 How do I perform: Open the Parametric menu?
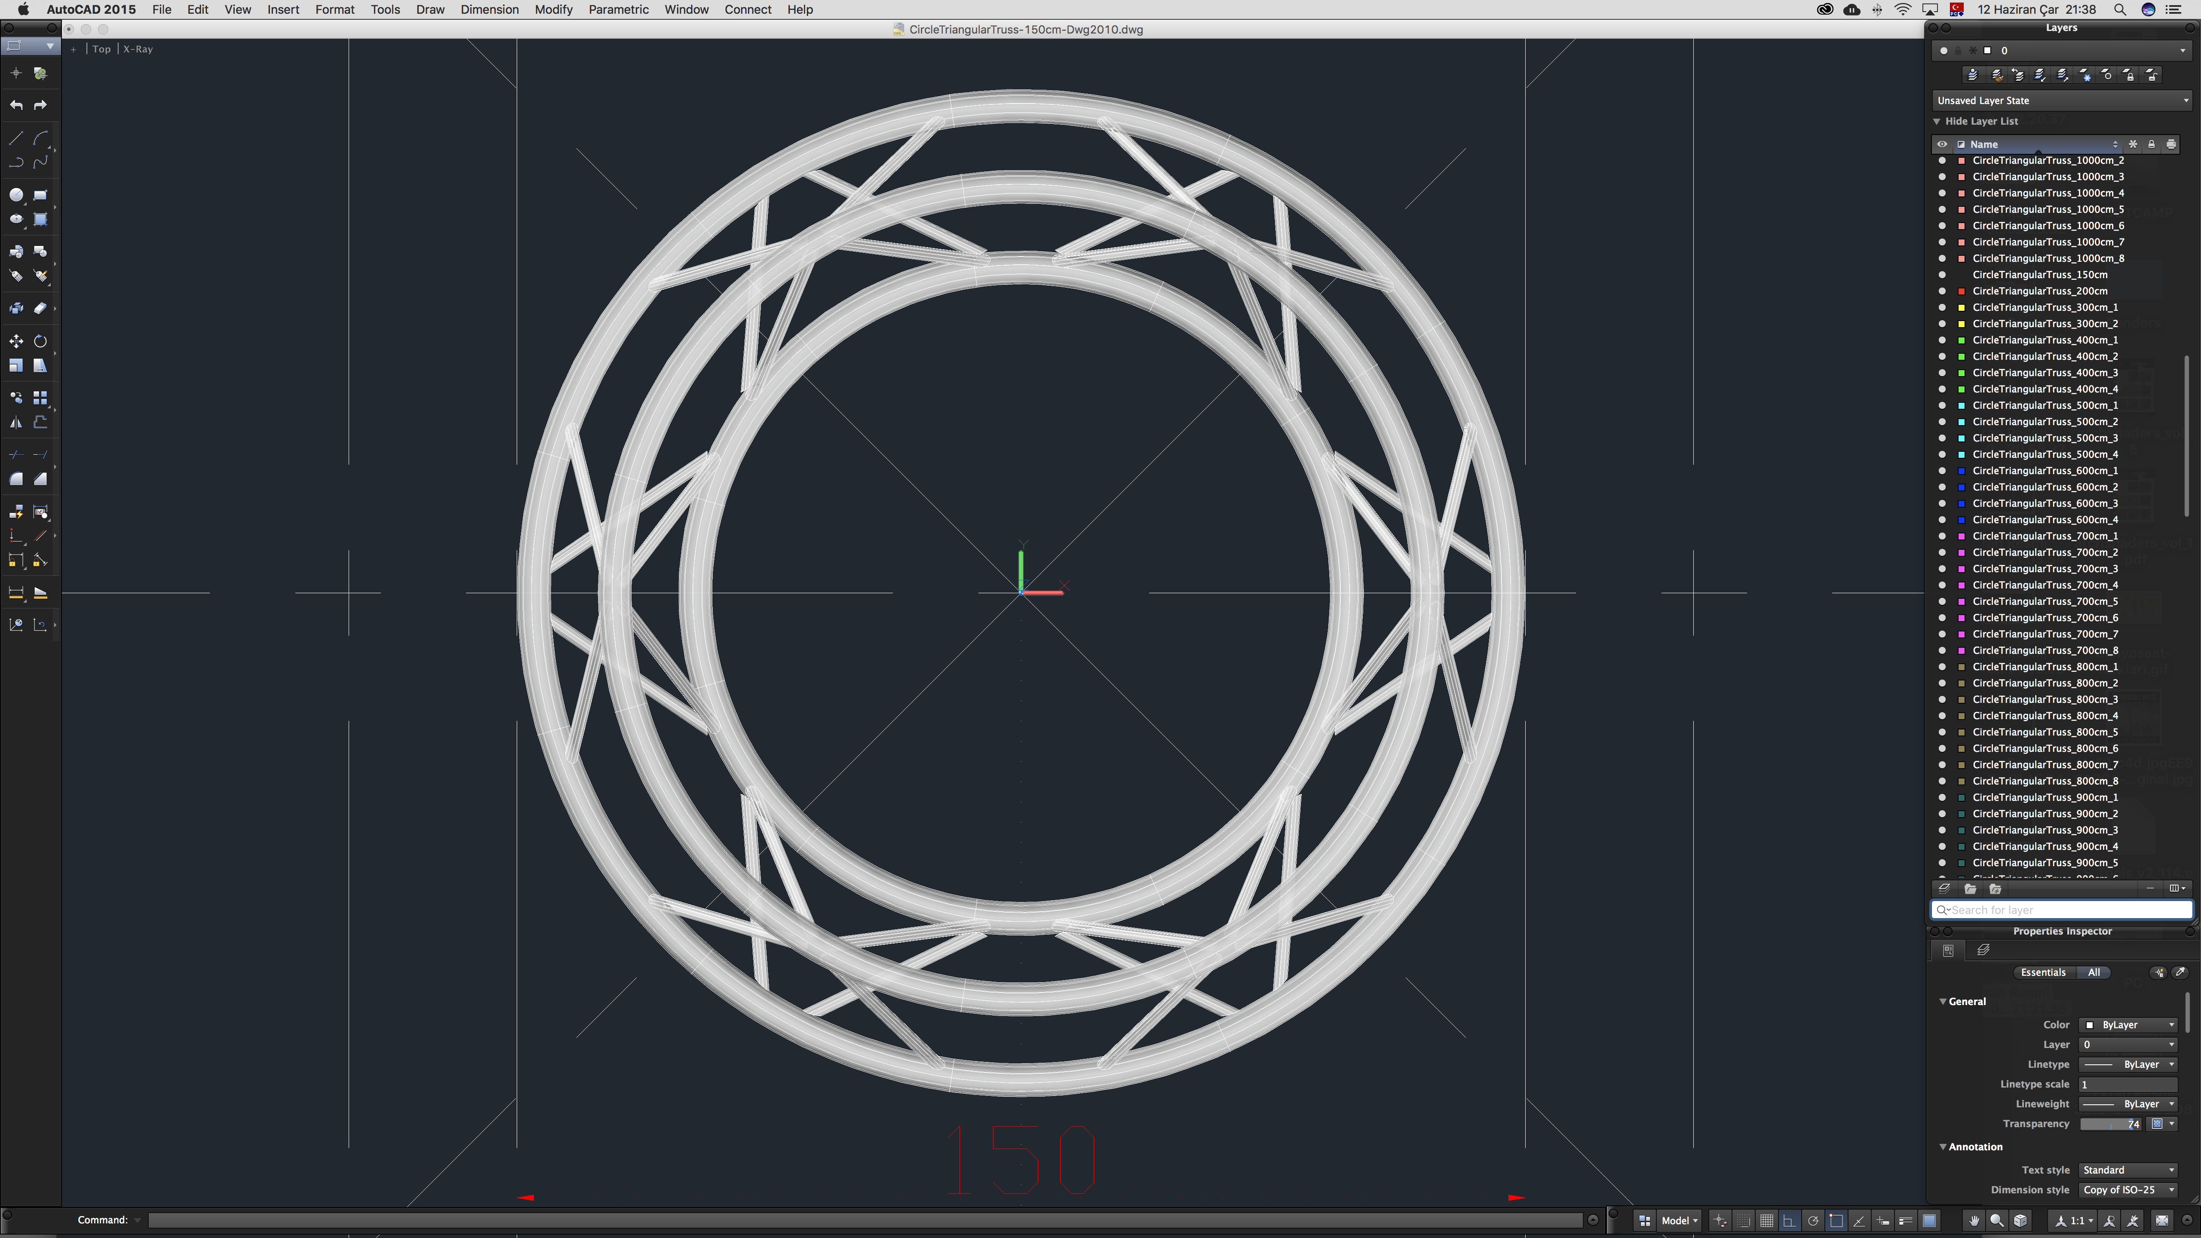[618, 9]
